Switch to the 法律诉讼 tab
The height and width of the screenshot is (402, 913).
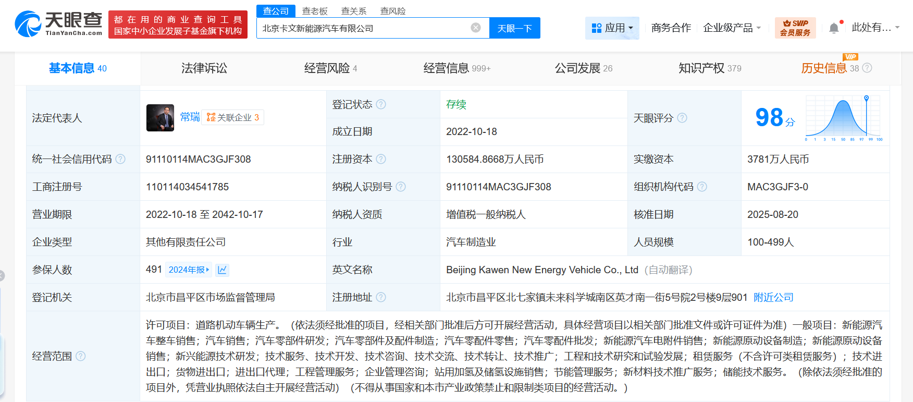pos(204,68)
